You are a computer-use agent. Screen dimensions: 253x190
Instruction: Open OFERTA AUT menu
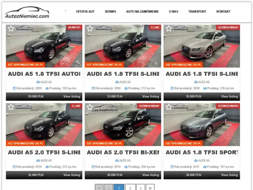[x=85, y=11]
